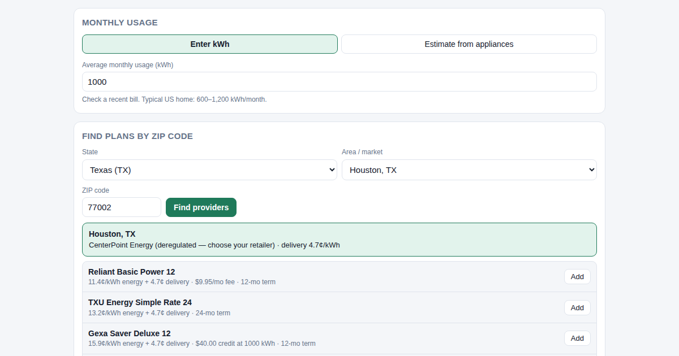
Task: Click the Reliant 11.4¢/kWh rate details
Action: pos(182,282)
